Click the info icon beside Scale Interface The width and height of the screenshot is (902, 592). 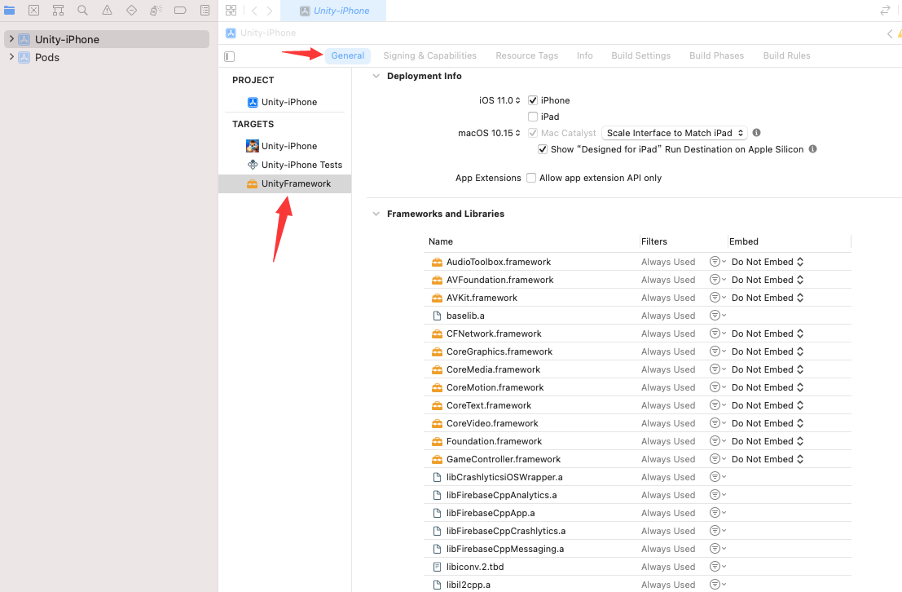pyautogui.click(x=756, y=132)
